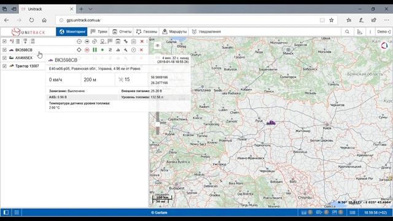
Task: Click the Unitrack spinner logo on map
Action: pos(384,45)
